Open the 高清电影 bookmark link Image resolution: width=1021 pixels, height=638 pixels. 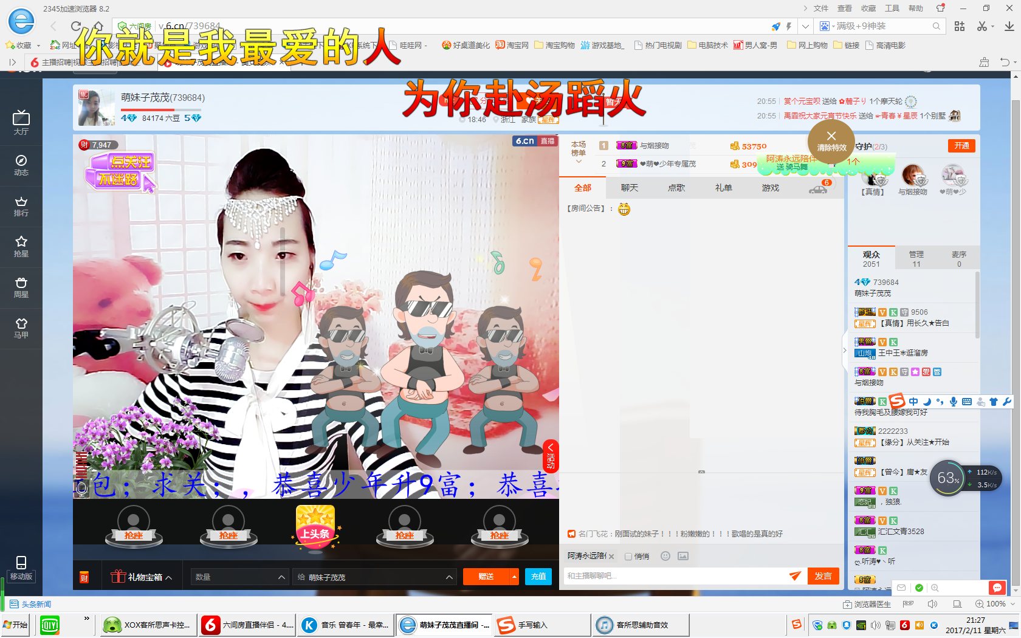click(x=885, y=45)
